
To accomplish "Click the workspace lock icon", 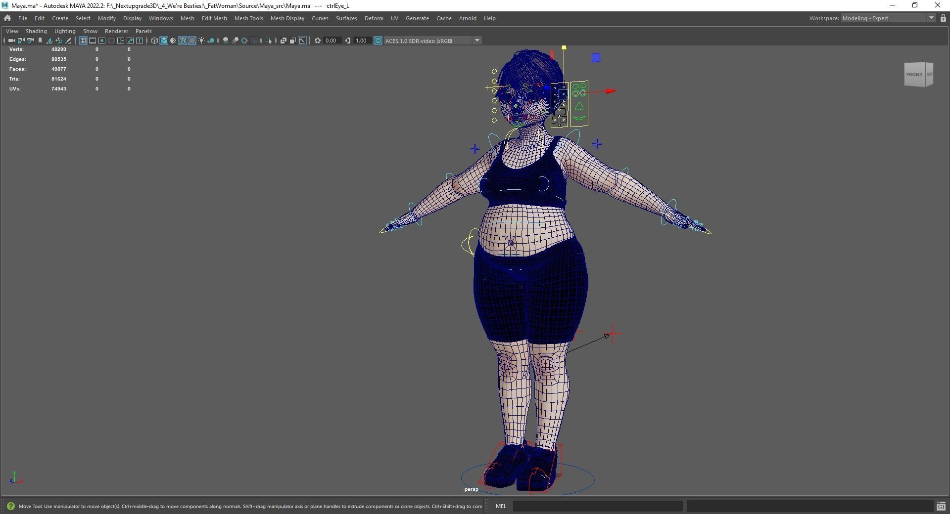I will coord(943,18).
